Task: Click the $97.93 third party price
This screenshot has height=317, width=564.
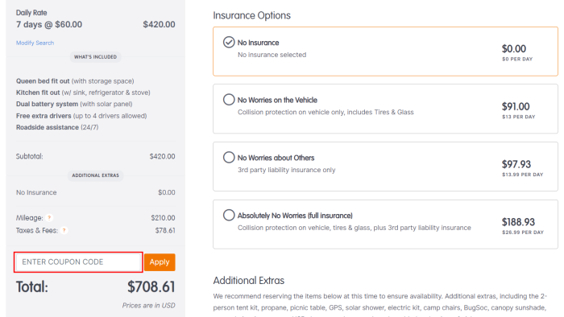Action: pos(516,164)
